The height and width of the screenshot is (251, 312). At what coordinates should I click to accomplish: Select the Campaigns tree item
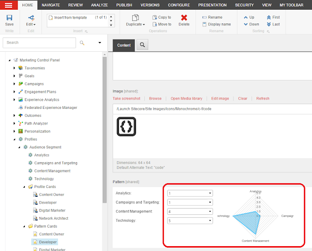[x=34, y=84]
